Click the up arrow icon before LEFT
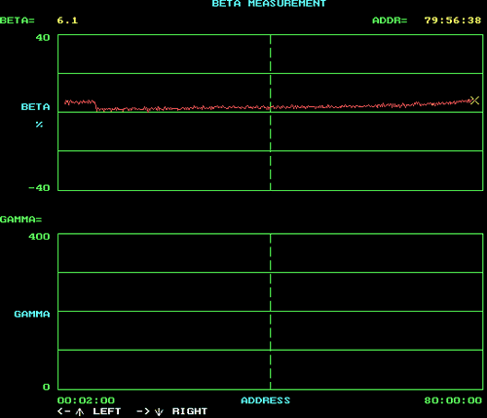The image size is (487, 418). [80, 412]
